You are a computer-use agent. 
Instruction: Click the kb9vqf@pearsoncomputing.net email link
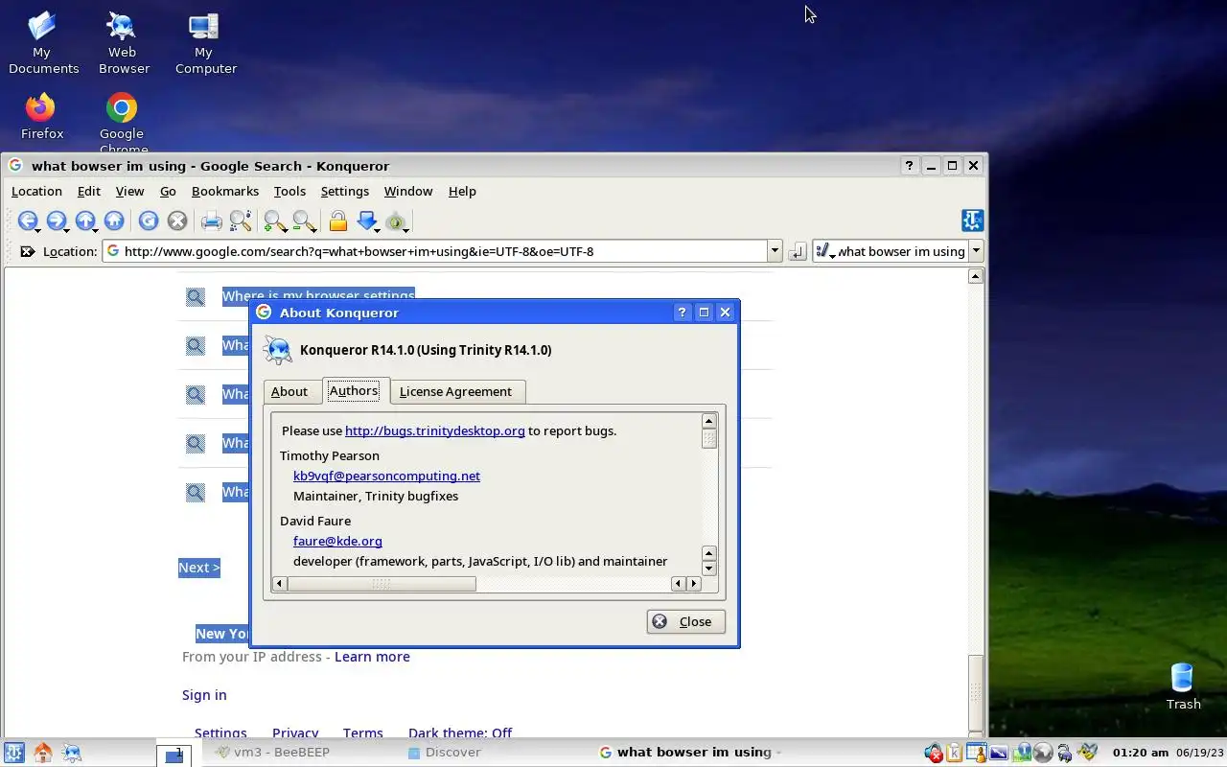pos(386,476)
